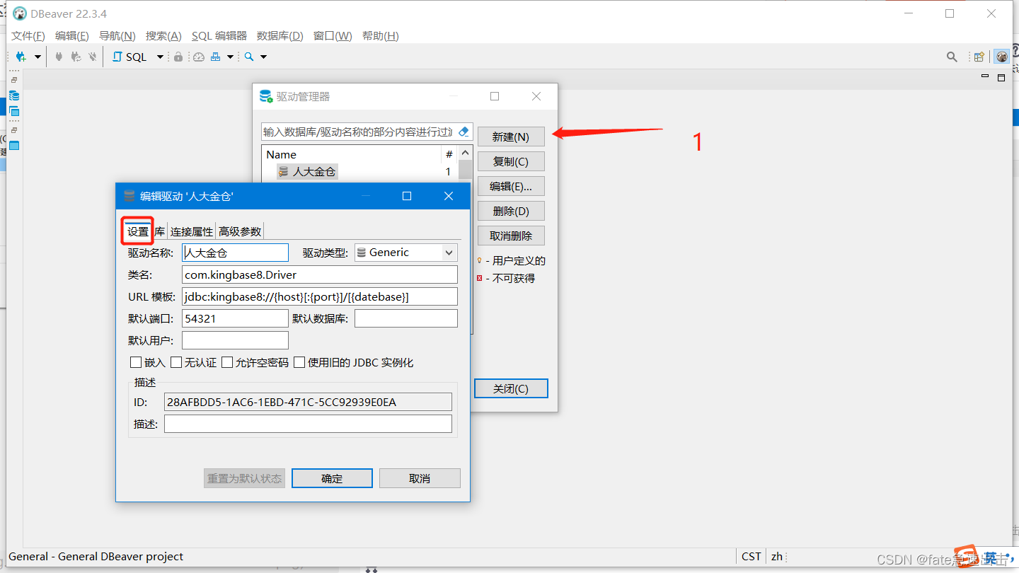The width and height of the screenshot is (1019, 573).
Task: Click the blue search magnifier icon
Action: [x=249, y=57]
